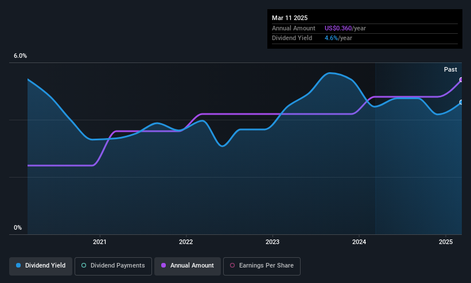This screenshot has height=283, width=471.
Task: Enable the Dividend Payments series
Action: point(113,266)
